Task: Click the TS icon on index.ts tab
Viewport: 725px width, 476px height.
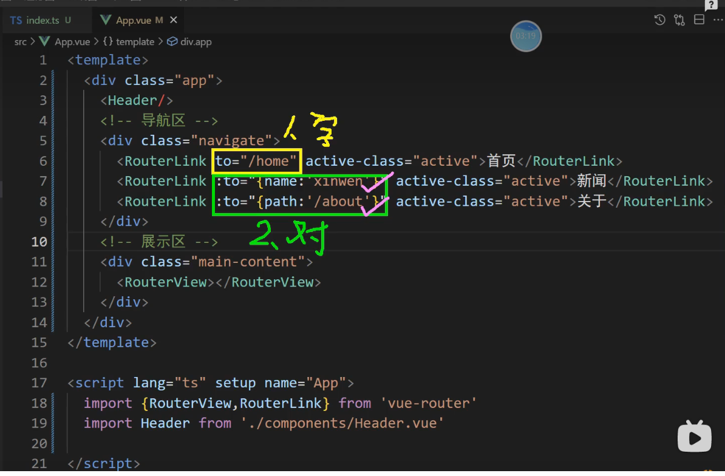Action: (x=16, y=20)
